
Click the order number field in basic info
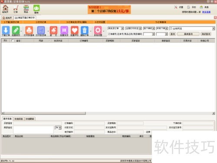89,123
